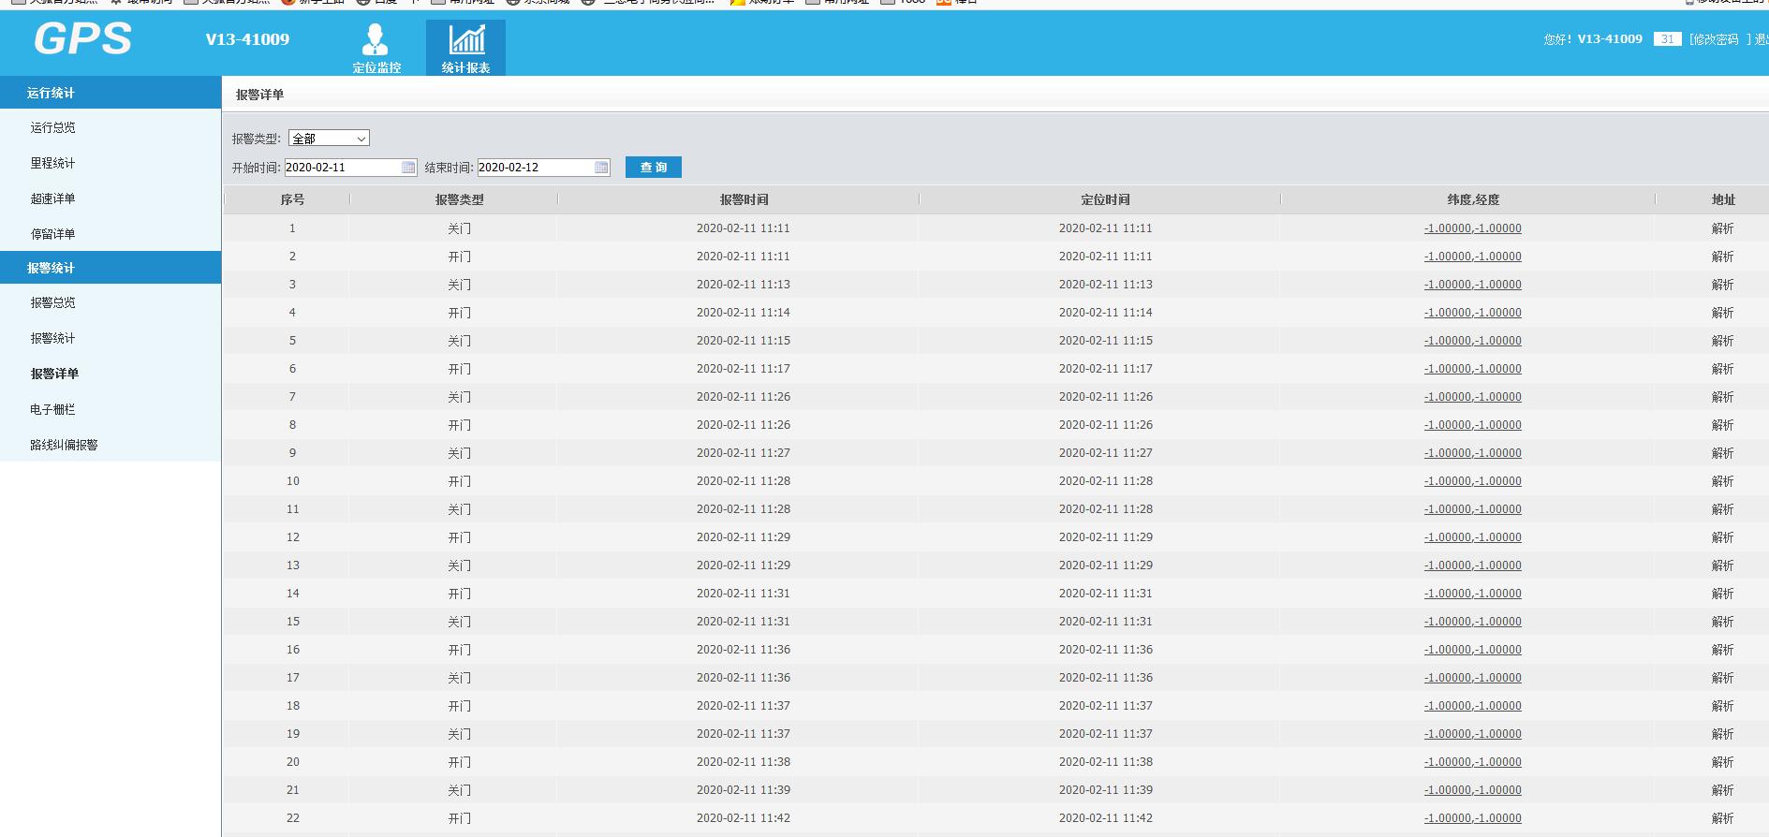Viewport: 1769px width, 837px height.
Task: Go to 路线纠偏报警 in sidebar
Action: 64,445
